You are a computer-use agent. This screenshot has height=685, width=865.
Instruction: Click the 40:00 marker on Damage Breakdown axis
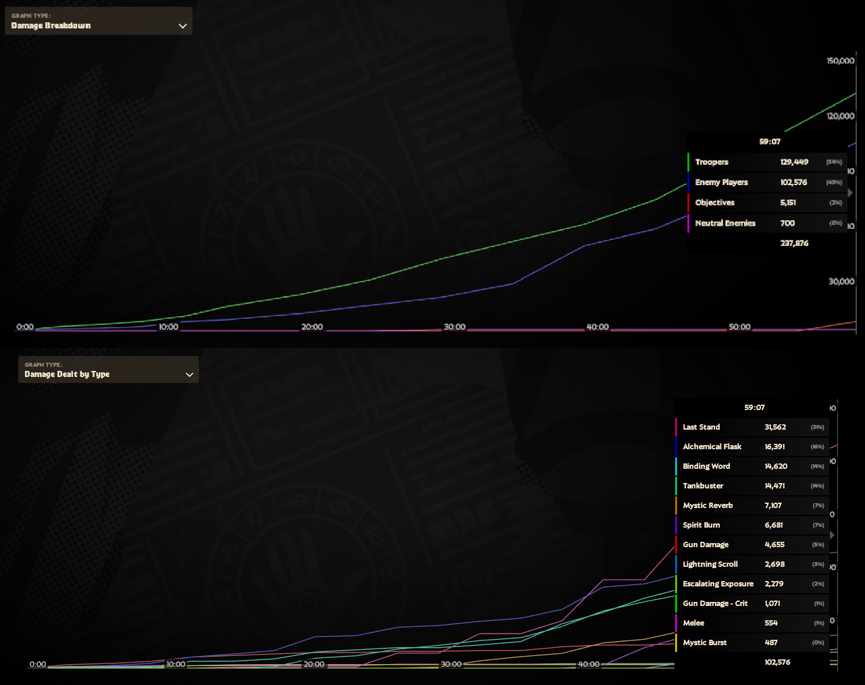click(598, 327)
